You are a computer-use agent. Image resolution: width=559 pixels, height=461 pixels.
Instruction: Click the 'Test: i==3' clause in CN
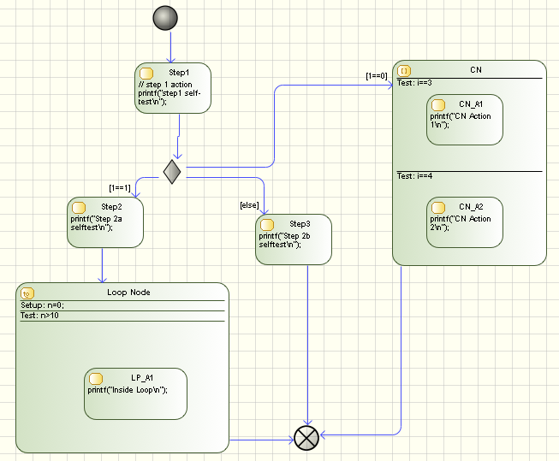(x=413, y=83)
